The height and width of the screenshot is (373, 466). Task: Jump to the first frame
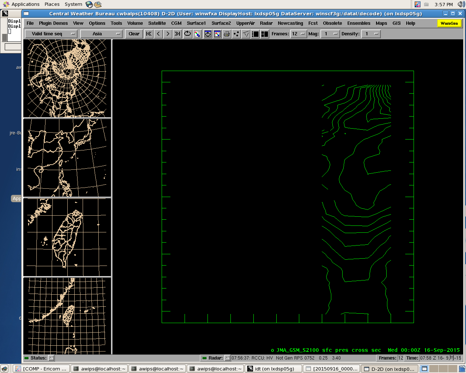149,34
